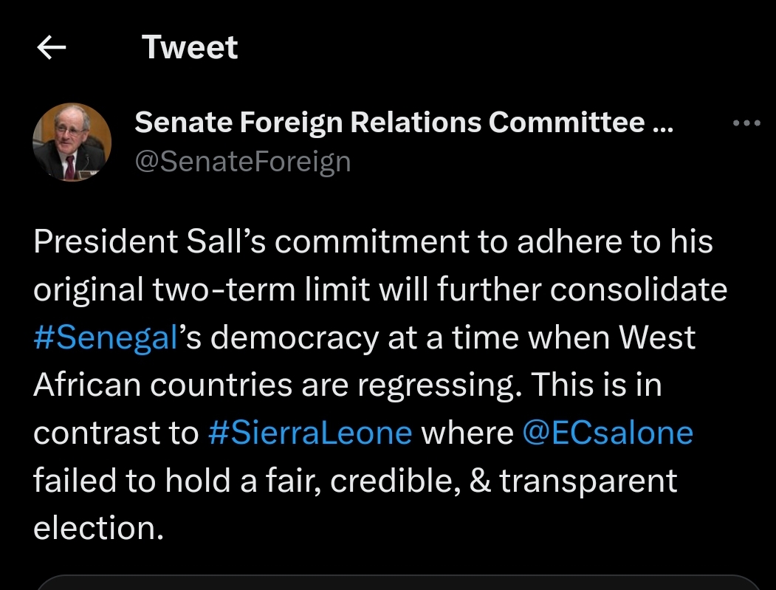
Task: Tap the Tweet header title
Action: 190,48
